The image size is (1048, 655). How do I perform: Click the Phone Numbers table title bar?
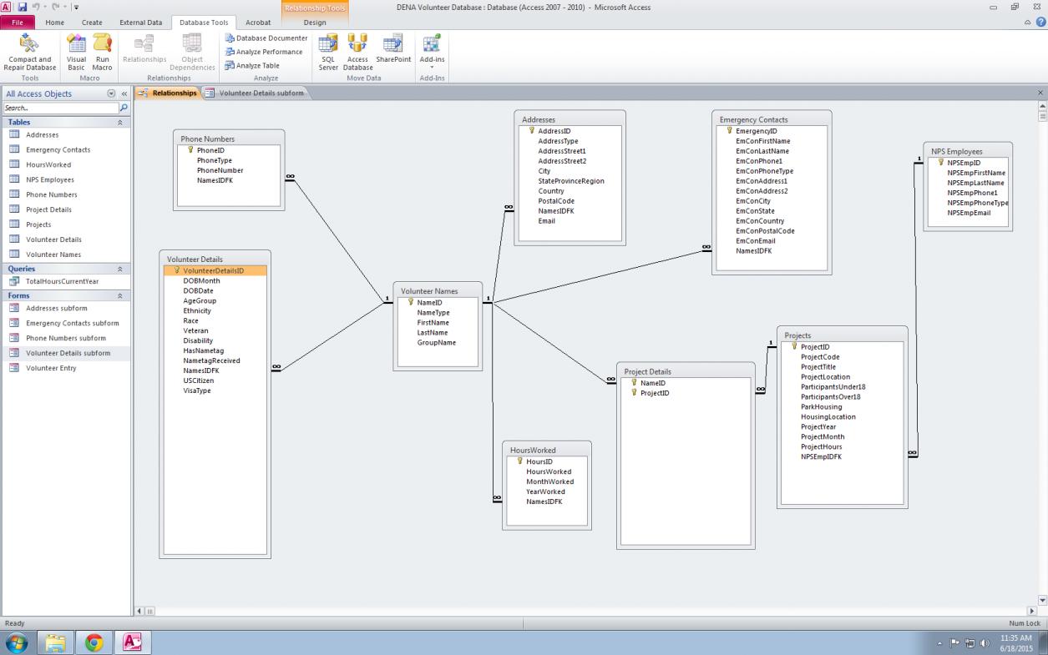tap(230, 139)
